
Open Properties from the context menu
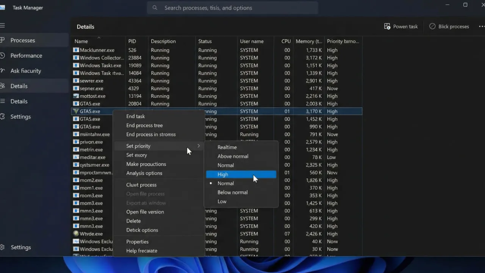tap(137, 242)
